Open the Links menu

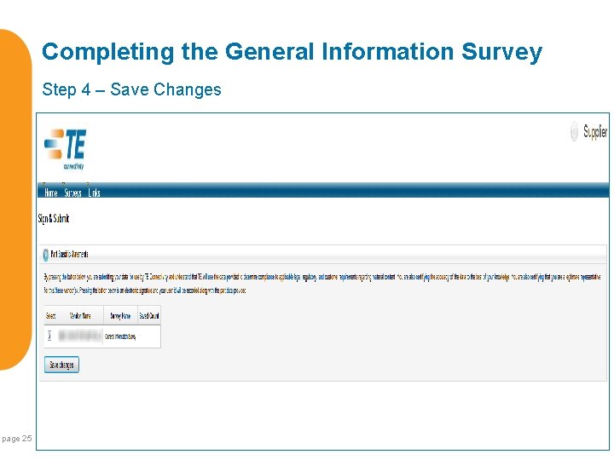[94, 193]
